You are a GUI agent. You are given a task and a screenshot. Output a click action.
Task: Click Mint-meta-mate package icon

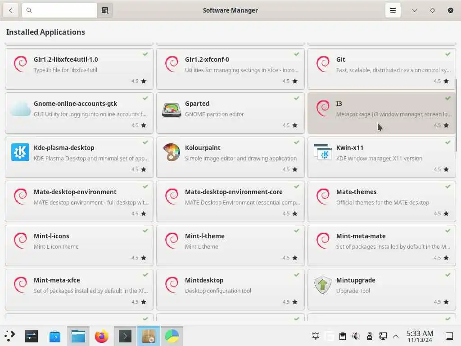323,241
